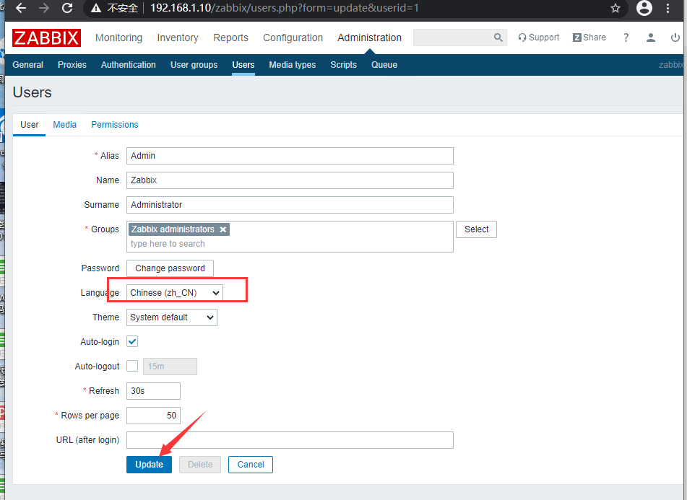This screenshot has width=687, height=500.
Task: Reload the page with refresh icon
Action: coord(67,8)
